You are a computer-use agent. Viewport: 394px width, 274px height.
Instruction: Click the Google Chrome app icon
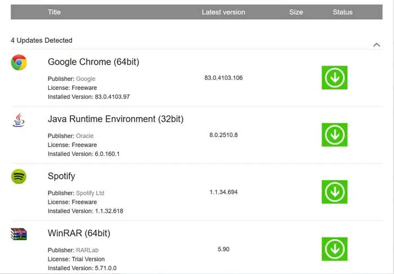[19, 62]
